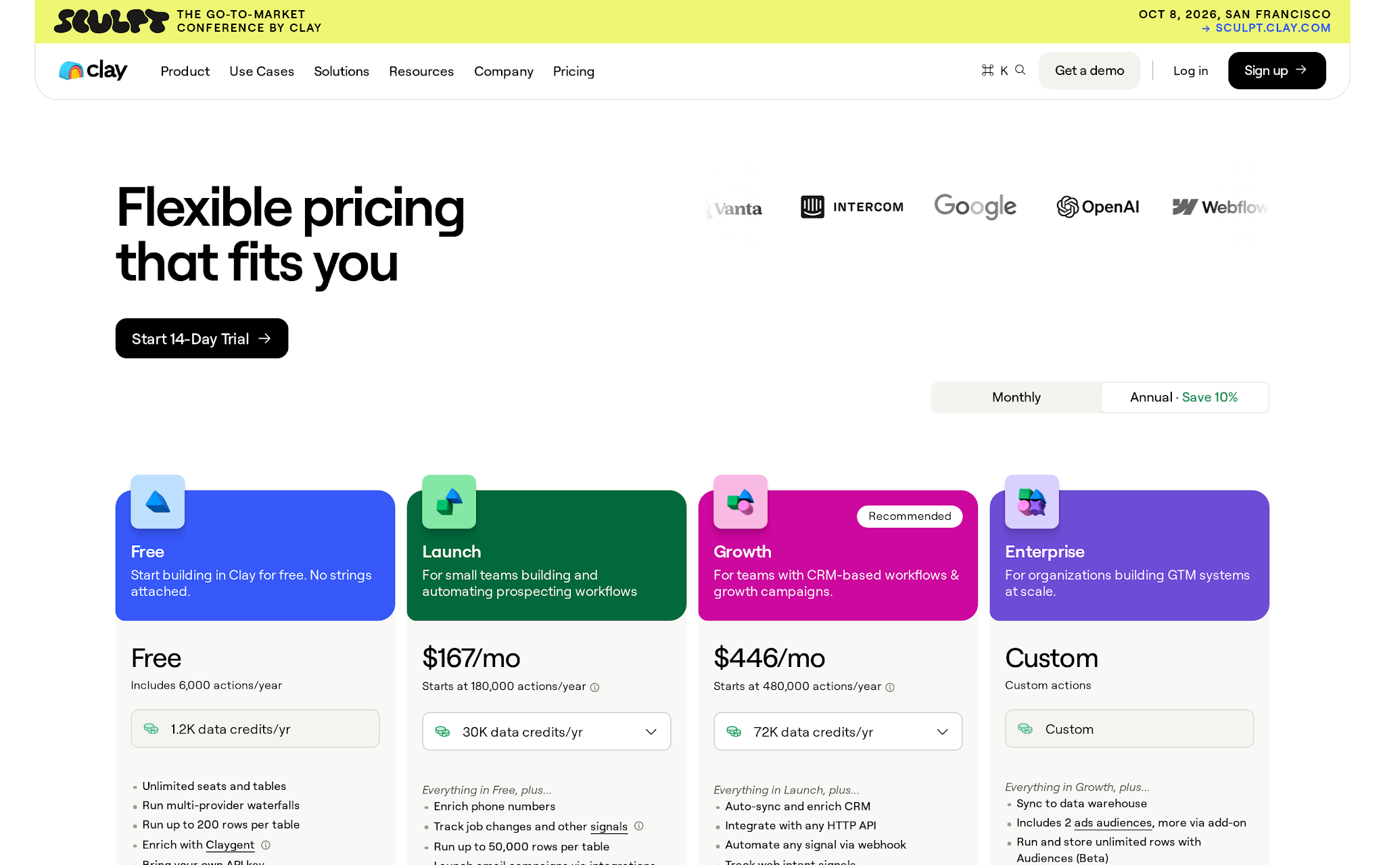The width and height of the screenshot is (1385, 865).
Task: Open the Resources menu
Action: tap(421, 71)
